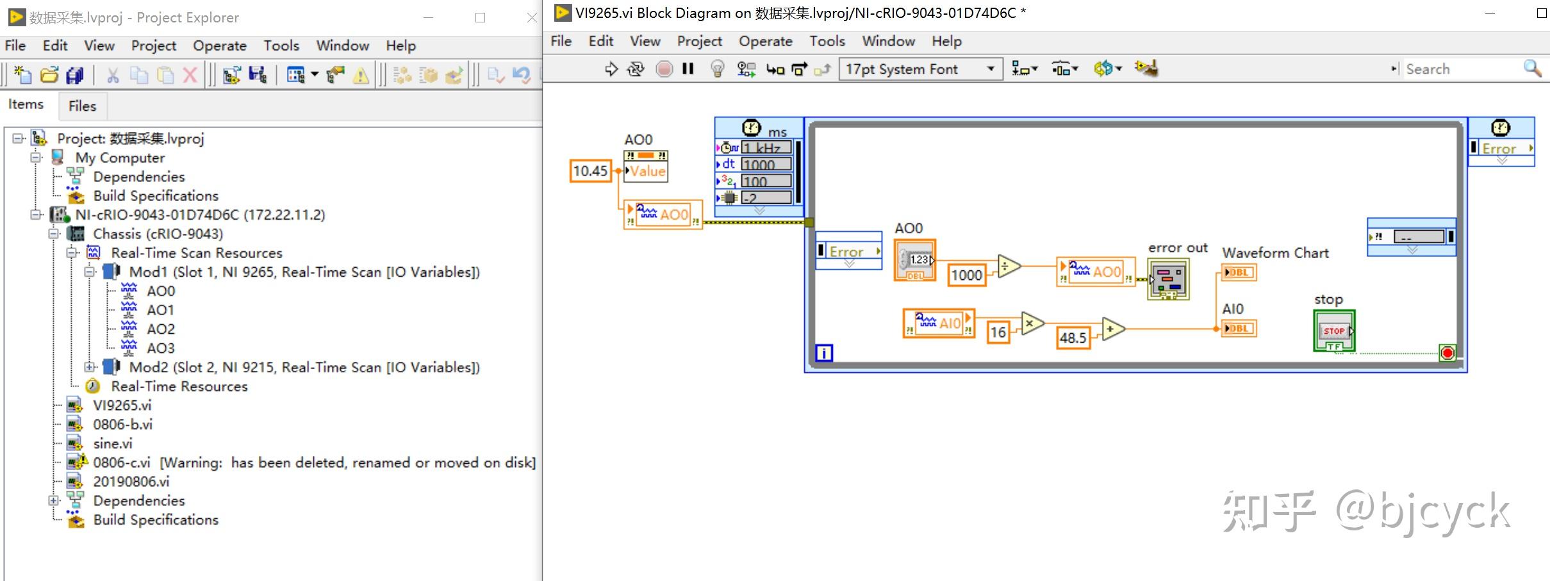
Task: Click the Run Continuously icon
Action: pos(635,69)
